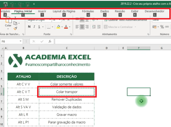Select cell Validação de dados
Screen dimensions: 171x127
pyautogui.click(x=67, y=107)
